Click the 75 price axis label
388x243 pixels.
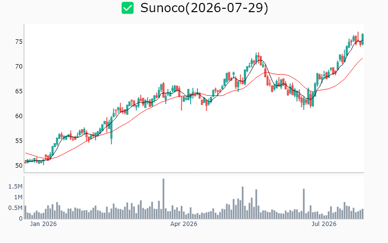(x=19, y=42)
